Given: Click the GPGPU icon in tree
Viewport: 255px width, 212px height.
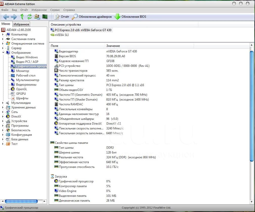Looking at the screenshot, I should [13, 94].
